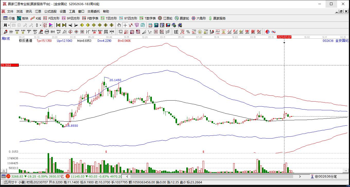Expand the candlestick style dropdown arrow
350x187 pixels.
40,25
